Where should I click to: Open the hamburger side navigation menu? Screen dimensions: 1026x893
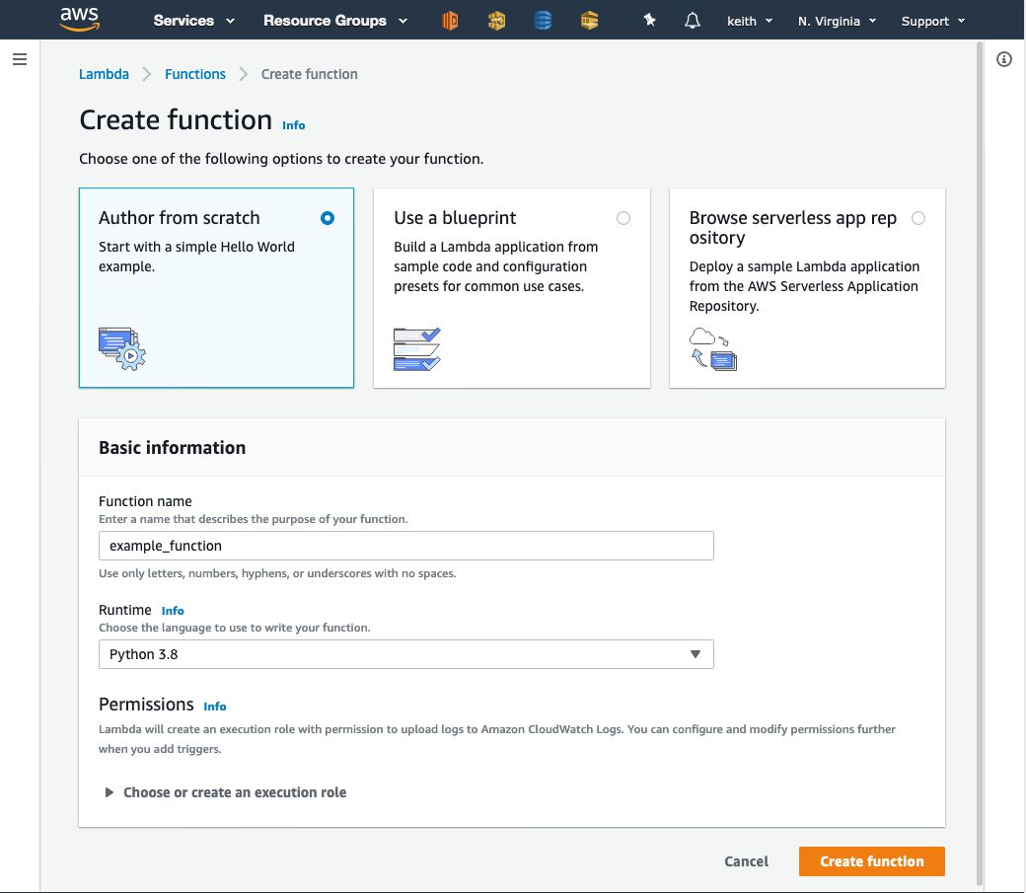[20, 59]
